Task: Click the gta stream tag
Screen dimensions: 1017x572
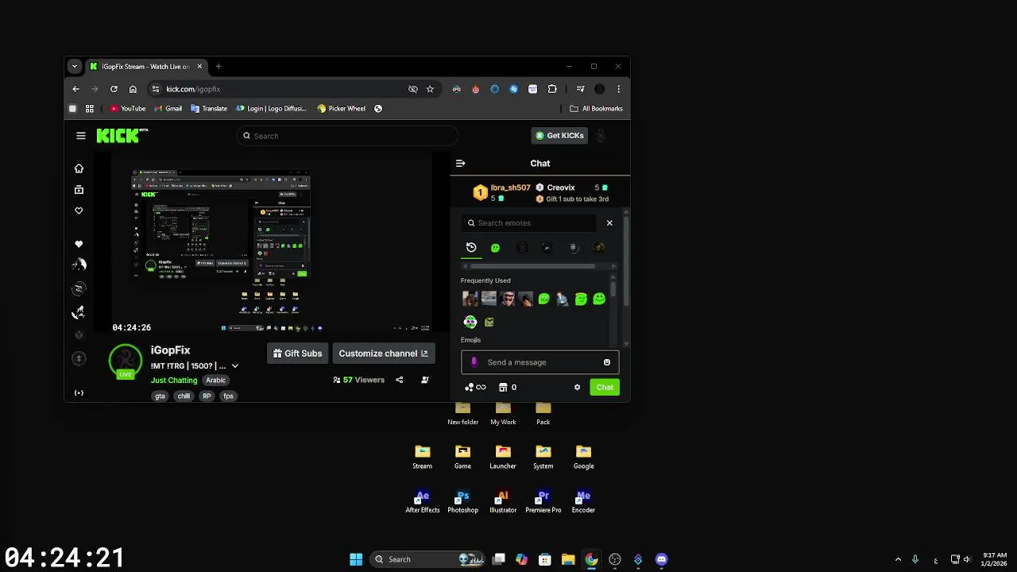Action: [x=160, y=396]
